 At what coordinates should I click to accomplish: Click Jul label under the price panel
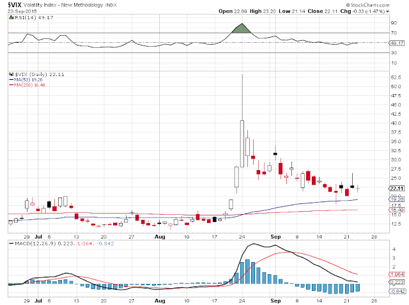pos(38,237)
